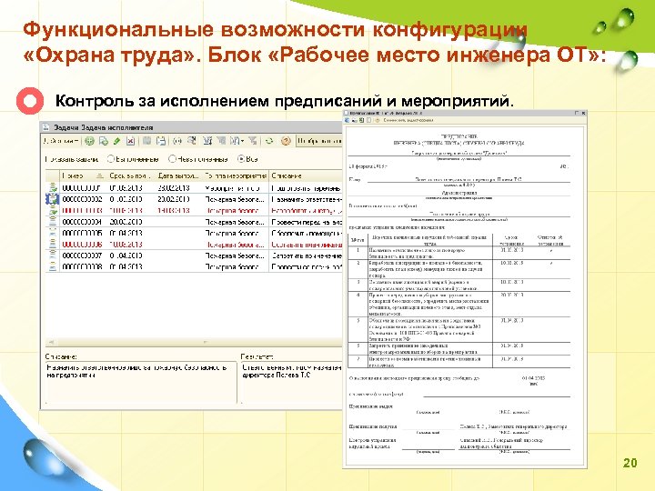Click the Описание column header
The image size is (655, 491).
[306, 175]
